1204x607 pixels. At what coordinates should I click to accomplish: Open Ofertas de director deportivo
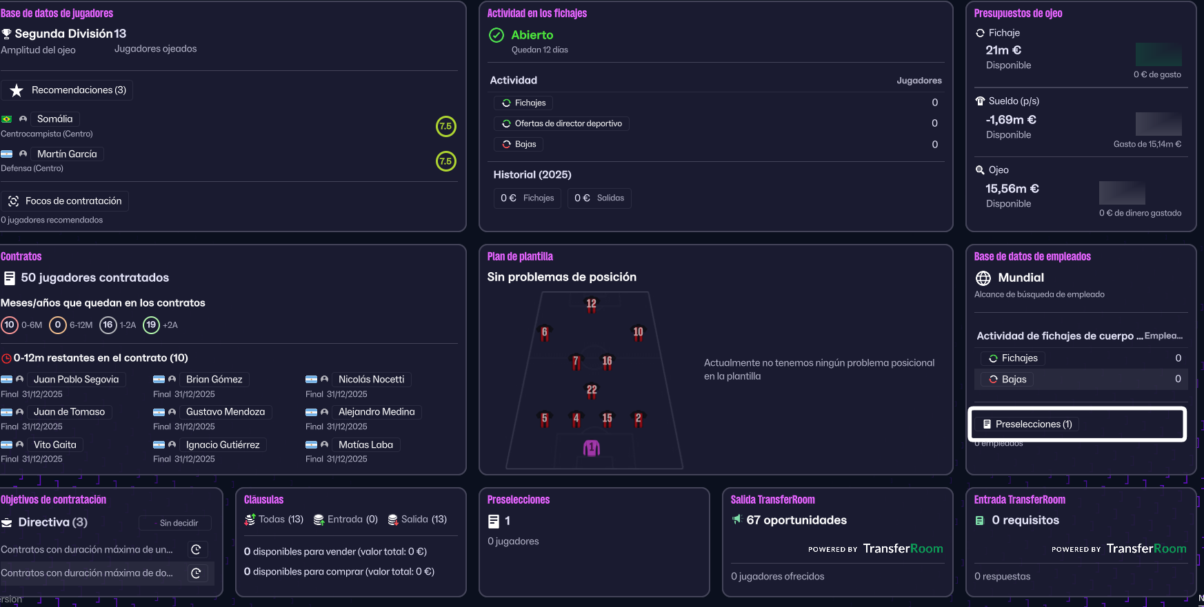click(x=561, y=124)
